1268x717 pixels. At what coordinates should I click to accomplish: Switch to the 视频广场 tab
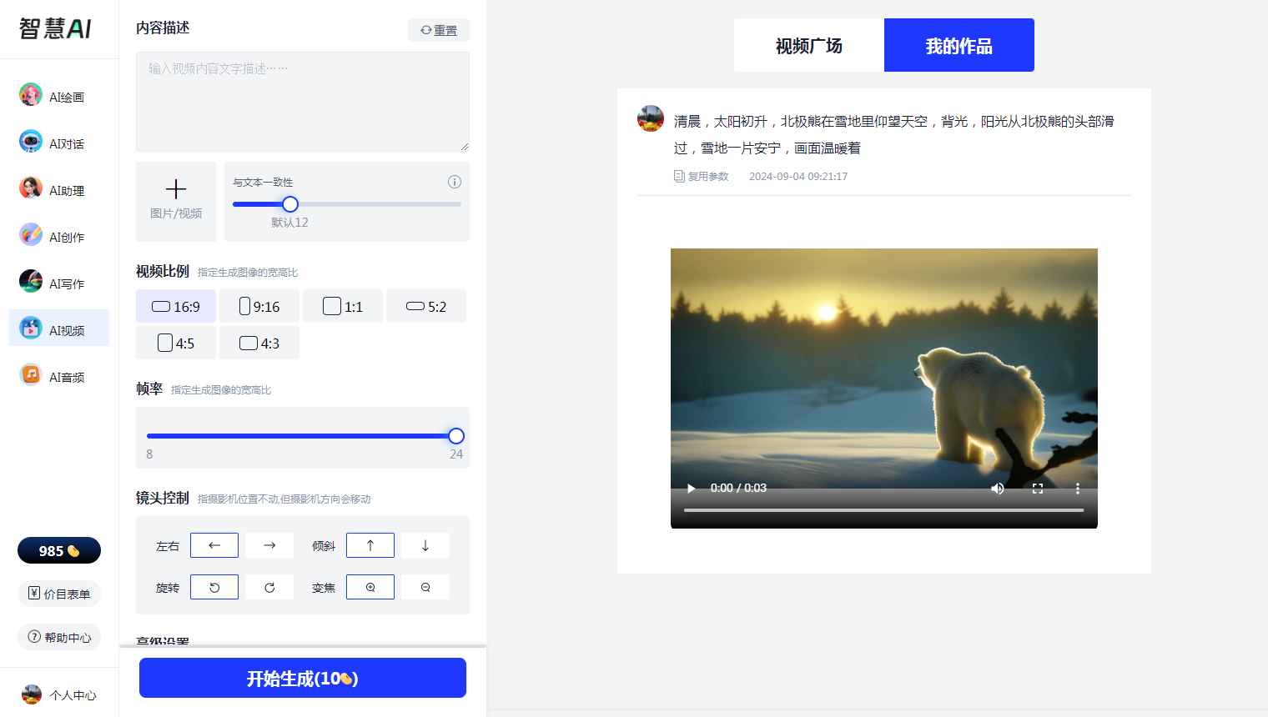[x=808, y=45]
